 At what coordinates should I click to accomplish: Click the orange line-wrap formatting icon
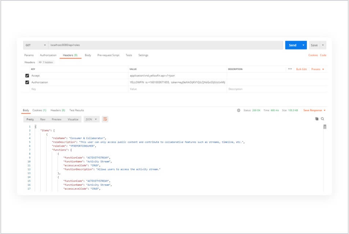tap(106, 119)
